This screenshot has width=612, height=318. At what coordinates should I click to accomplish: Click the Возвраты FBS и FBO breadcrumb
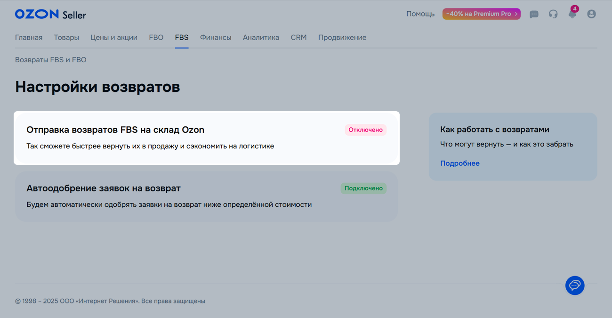[x=51, y=60]
